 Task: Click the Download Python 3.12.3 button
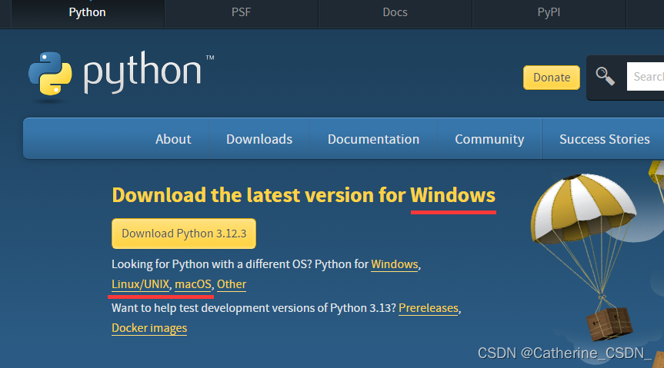[x=184, y=234]
